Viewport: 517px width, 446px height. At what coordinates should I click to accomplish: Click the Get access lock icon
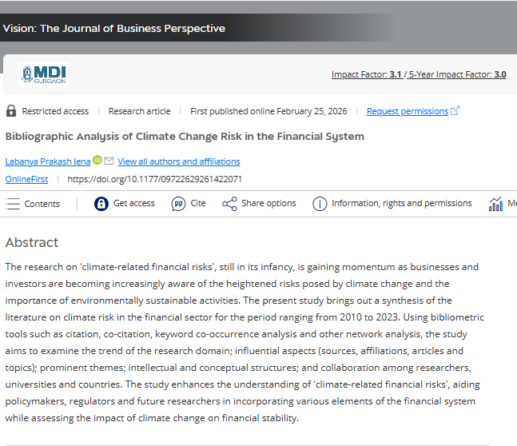[101, 204]
